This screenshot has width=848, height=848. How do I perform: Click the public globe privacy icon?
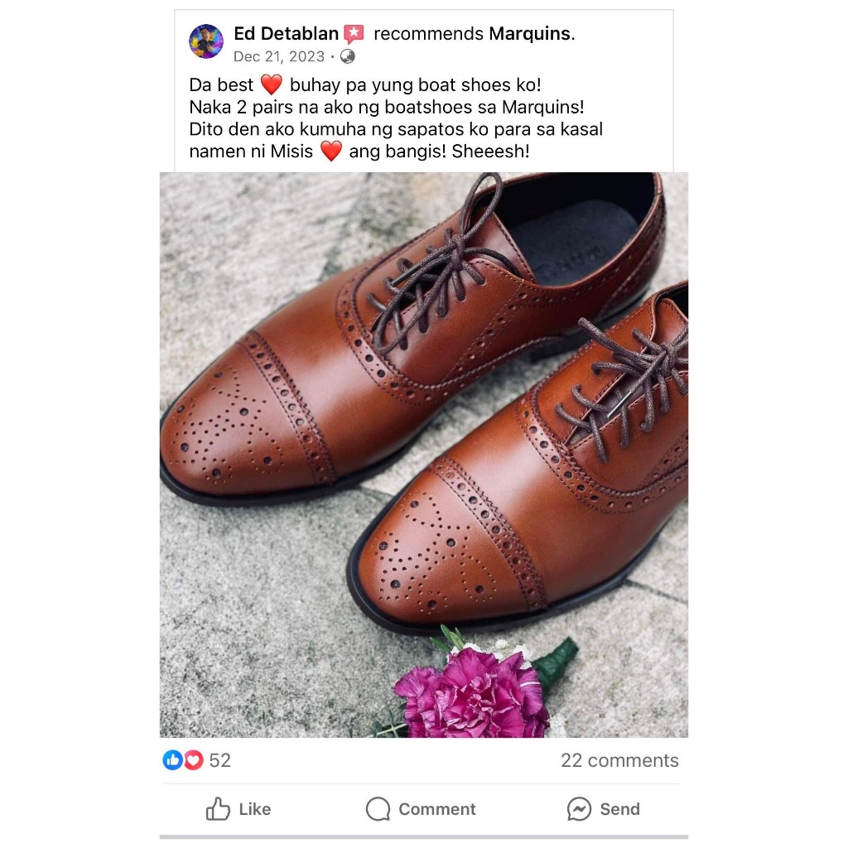(x=348, y=56)
